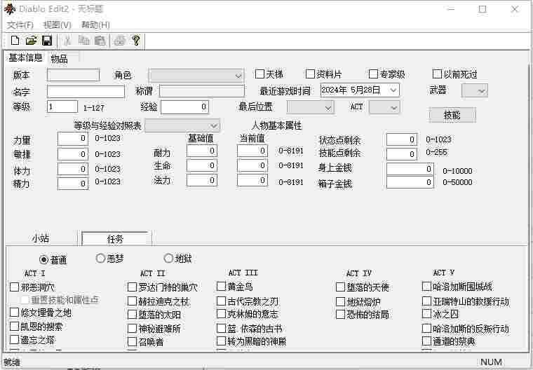
Task: Open the 文件(F) menu
Action: [x=20, y=25]
